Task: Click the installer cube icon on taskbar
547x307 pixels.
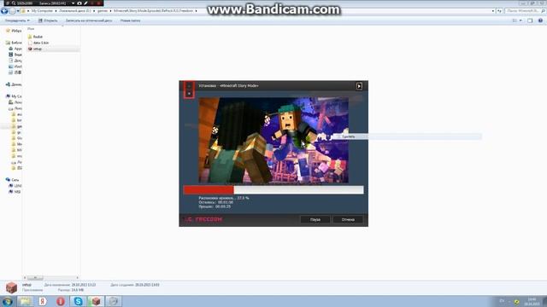Action: (x=96, y=301)
